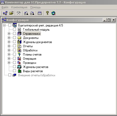Open the Файл menu

pos(5,7)
